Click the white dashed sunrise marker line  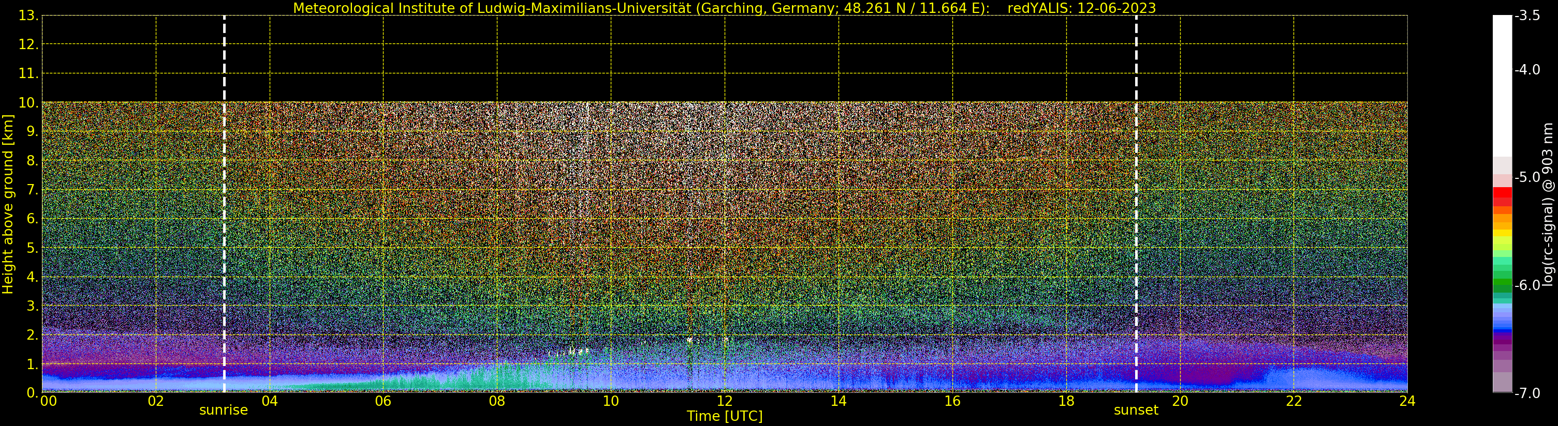(x=224, y=204)
